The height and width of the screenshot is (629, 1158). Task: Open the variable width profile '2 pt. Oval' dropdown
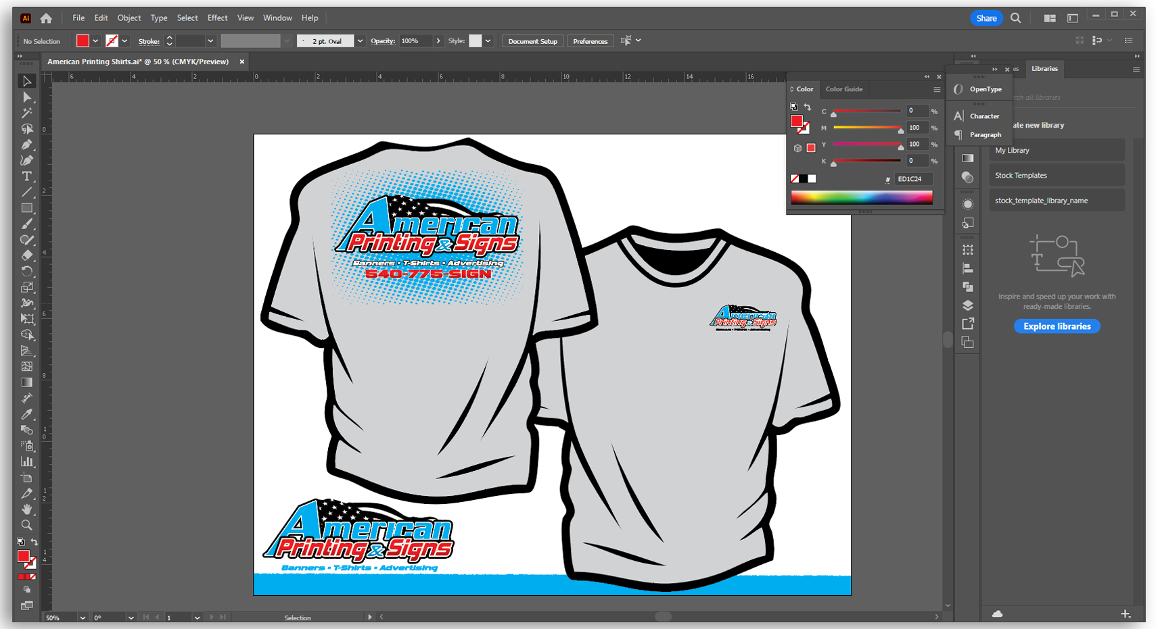(x=359, y=41)
